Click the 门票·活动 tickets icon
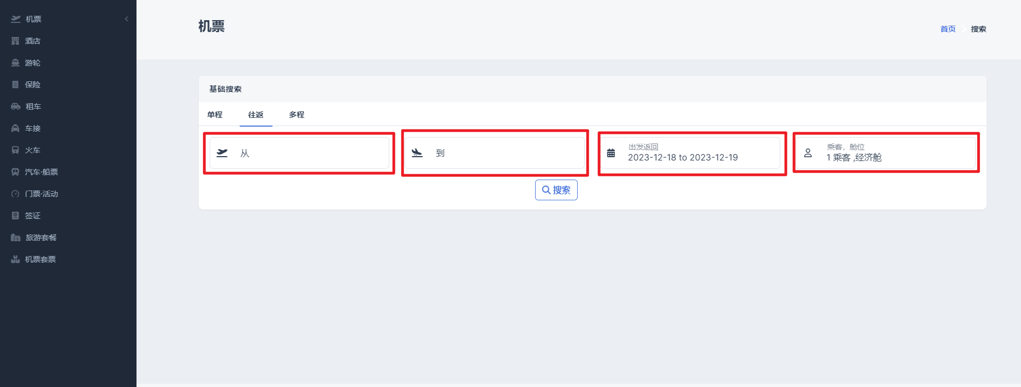Screen dimensions: 1021x387 tap(15, 194)
